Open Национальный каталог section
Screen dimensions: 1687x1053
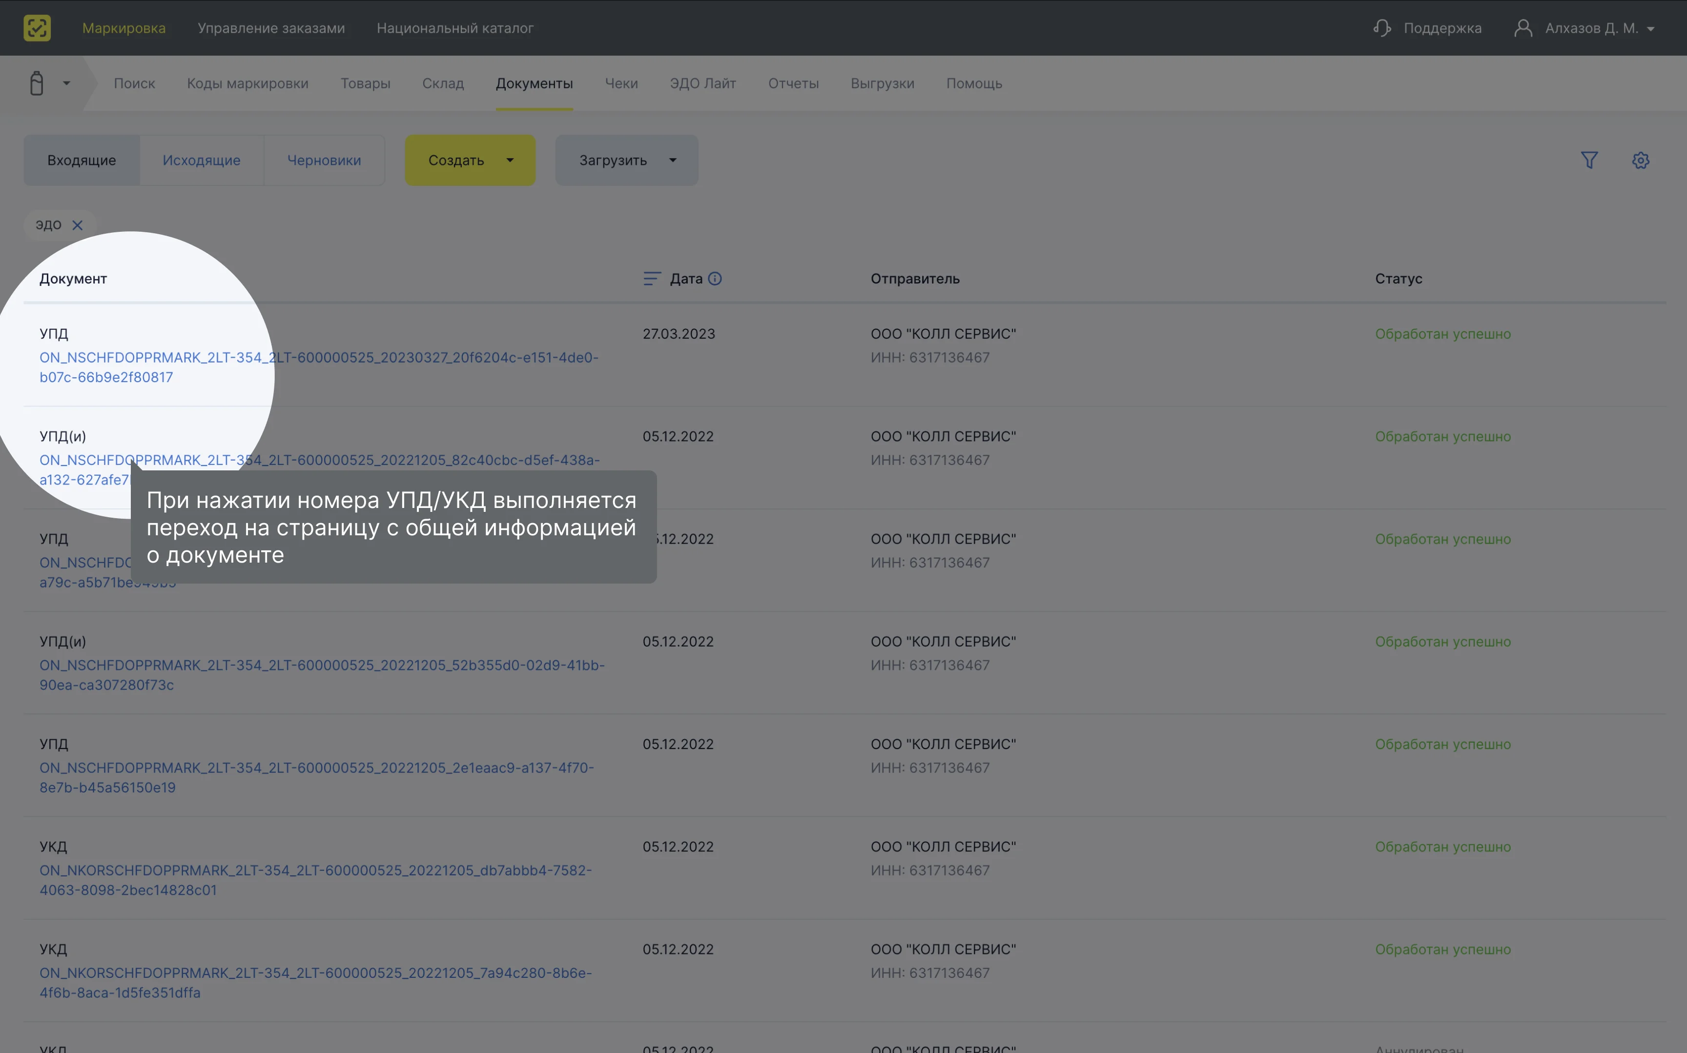pos(455,28)
